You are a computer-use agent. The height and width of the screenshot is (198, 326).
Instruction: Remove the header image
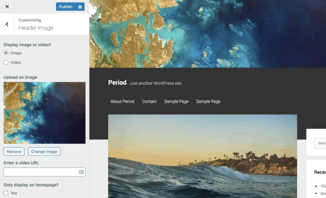click(x=14, y=152)
